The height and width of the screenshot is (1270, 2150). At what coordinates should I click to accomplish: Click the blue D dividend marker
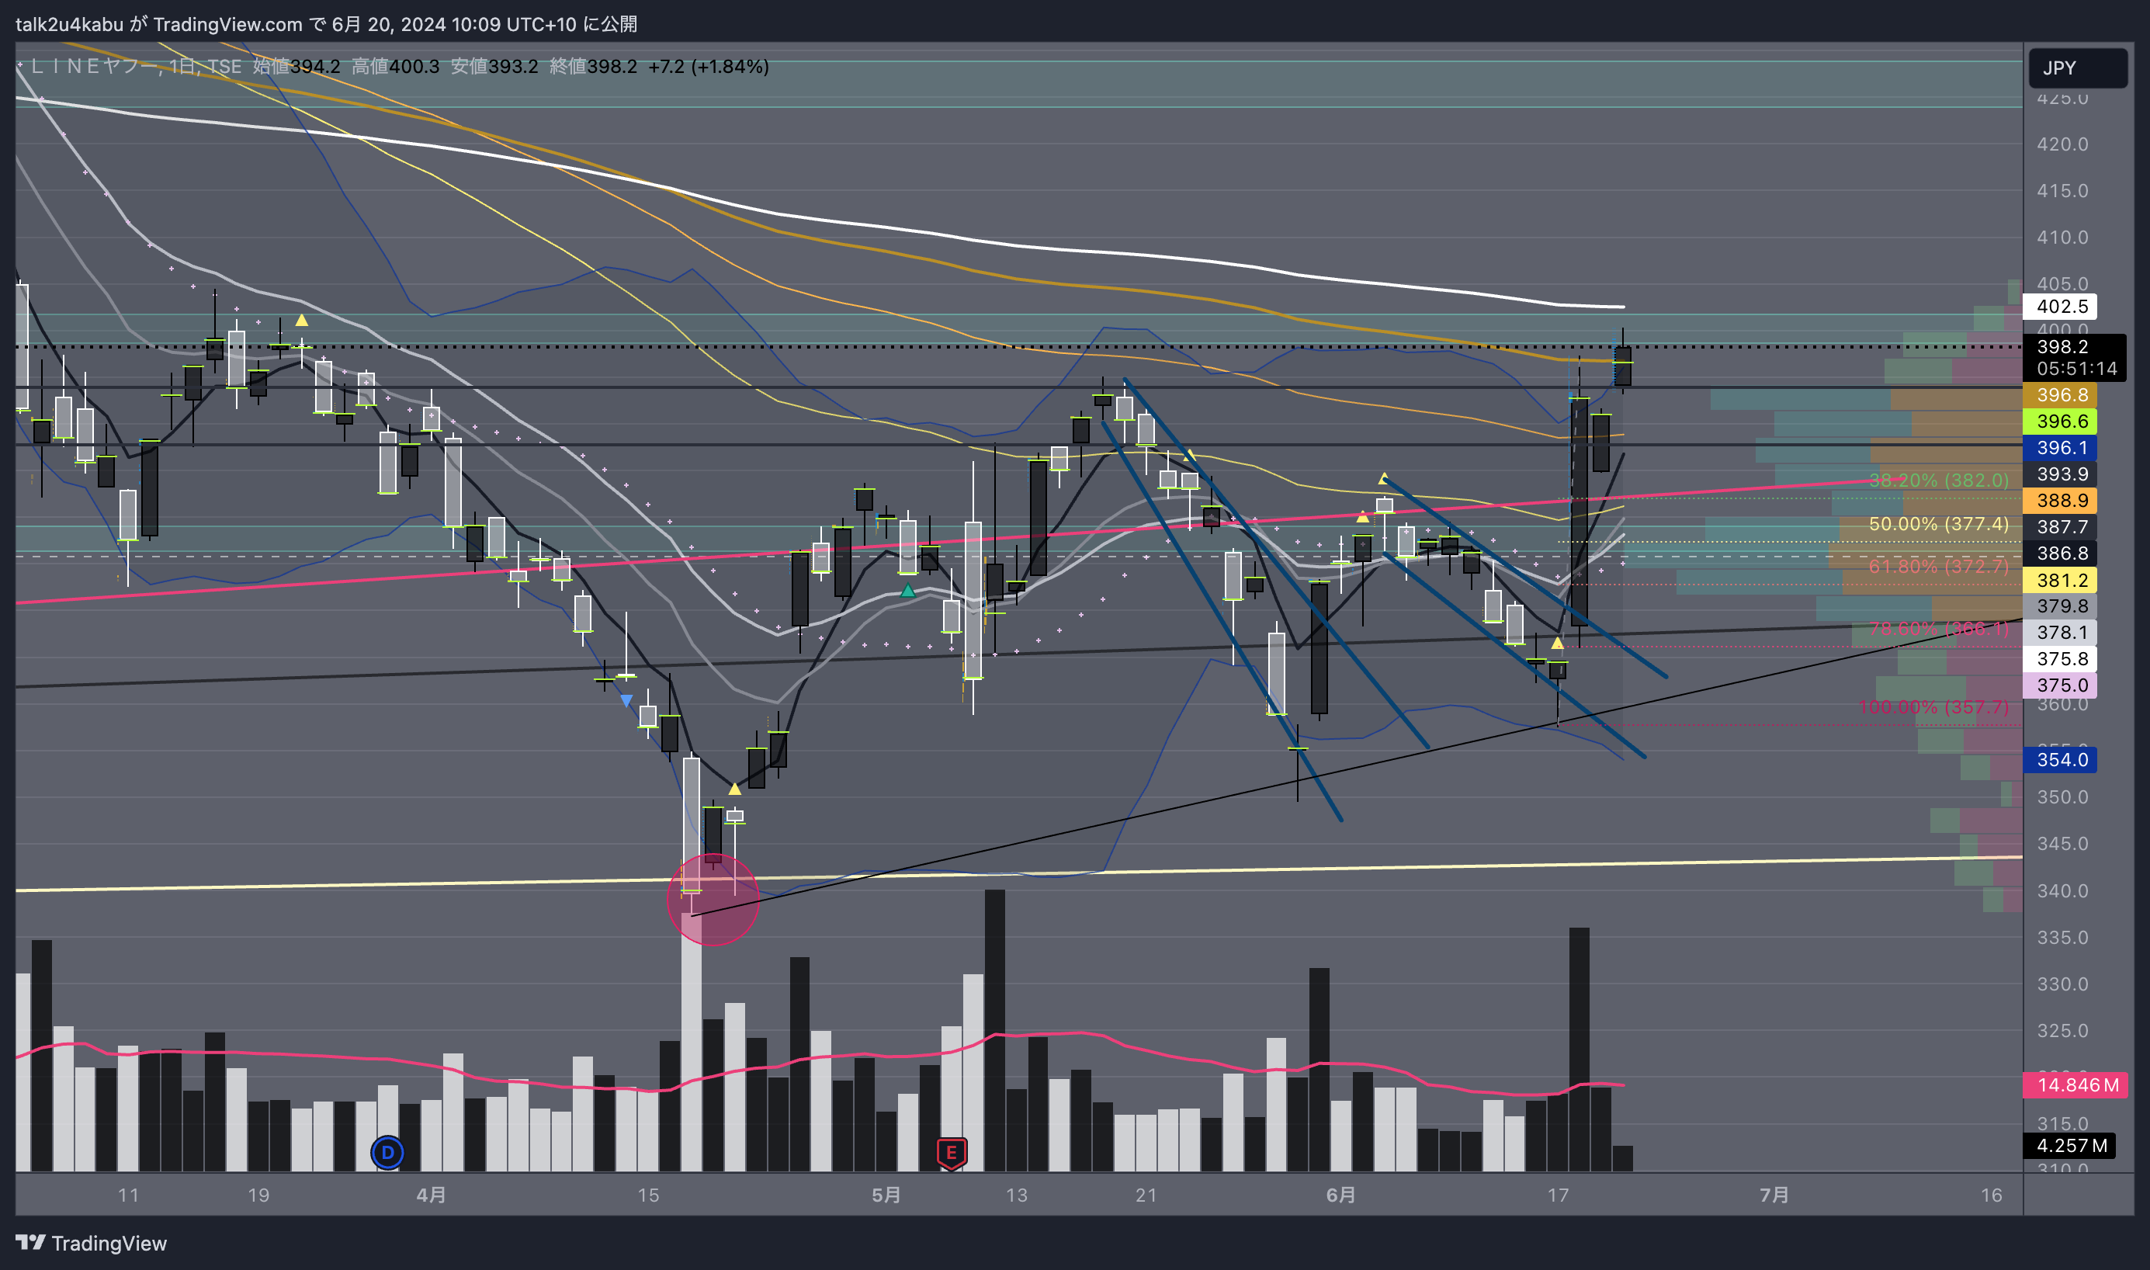tap(387, 1152)
